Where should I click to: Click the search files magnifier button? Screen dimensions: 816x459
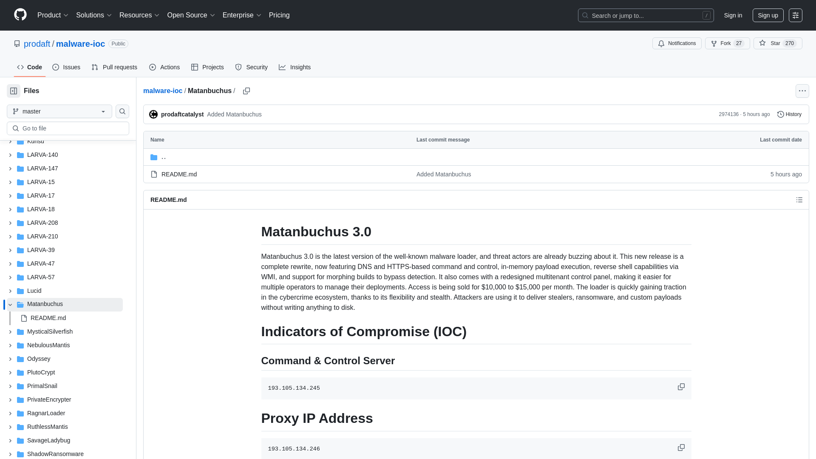tap(122, 111)
